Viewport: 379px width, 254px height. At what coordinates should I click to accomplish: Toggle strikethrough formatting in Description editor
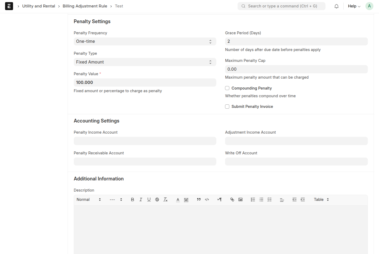tap(157, 200)
